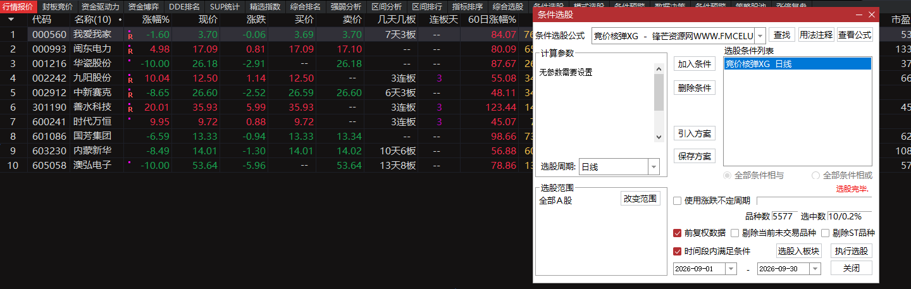Expand the list menu triangle beside 代码 header
The height and width of the screenshot is (289, 911).
[11, 20]
